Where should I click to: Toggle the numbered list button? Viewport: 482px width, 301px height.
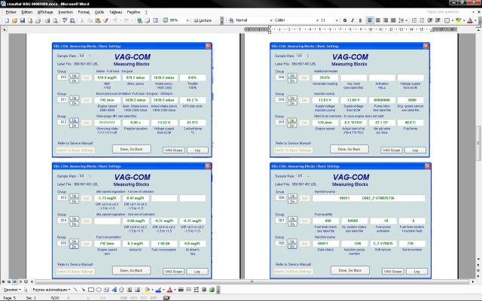point(414,20)
